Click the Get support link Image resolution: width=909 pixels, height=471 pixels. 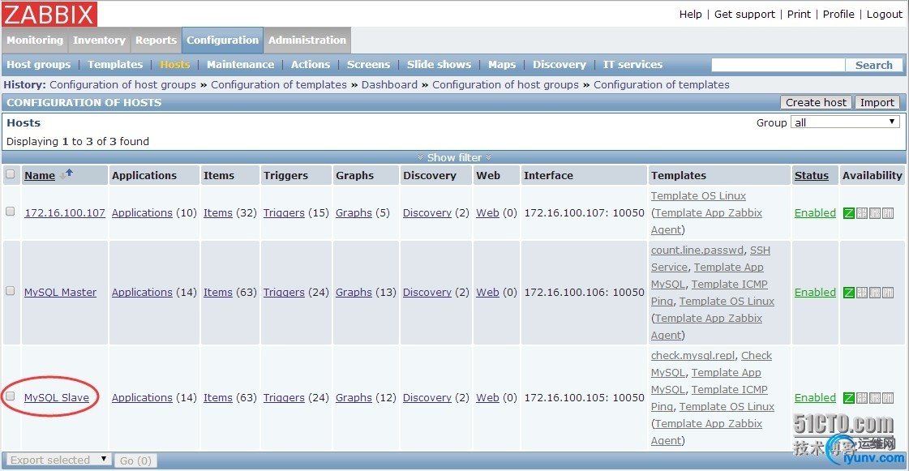[744, 15]
